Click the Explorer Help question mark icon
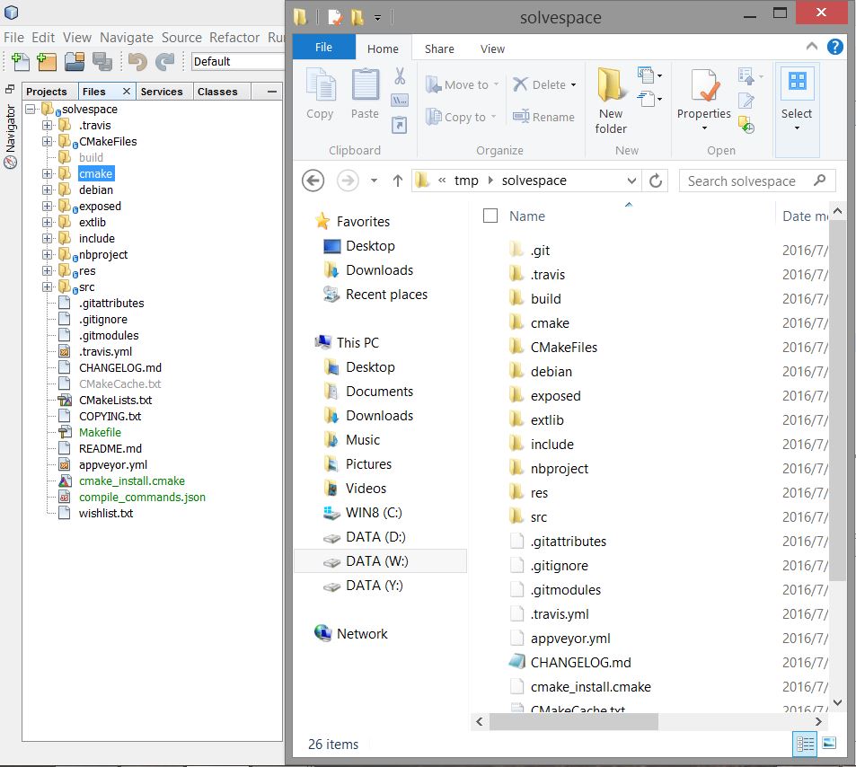 [x=834, y=47]
